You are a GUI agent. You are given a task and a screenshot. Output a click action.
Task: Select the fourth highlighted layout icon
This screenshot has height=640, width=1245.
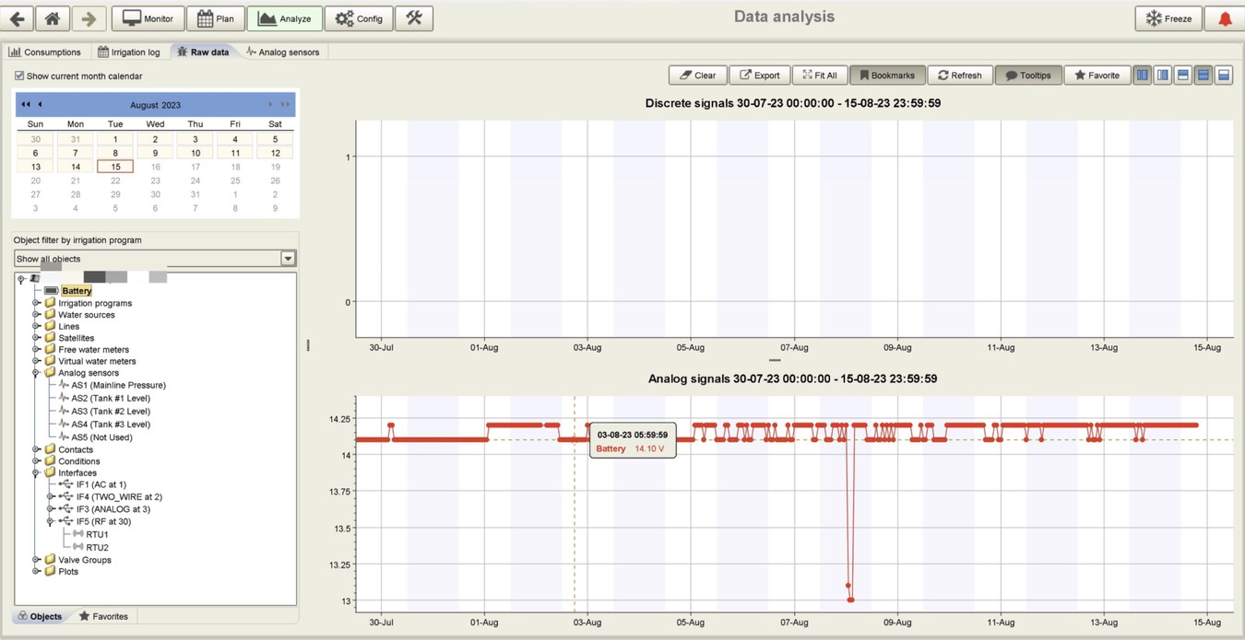1203,76
